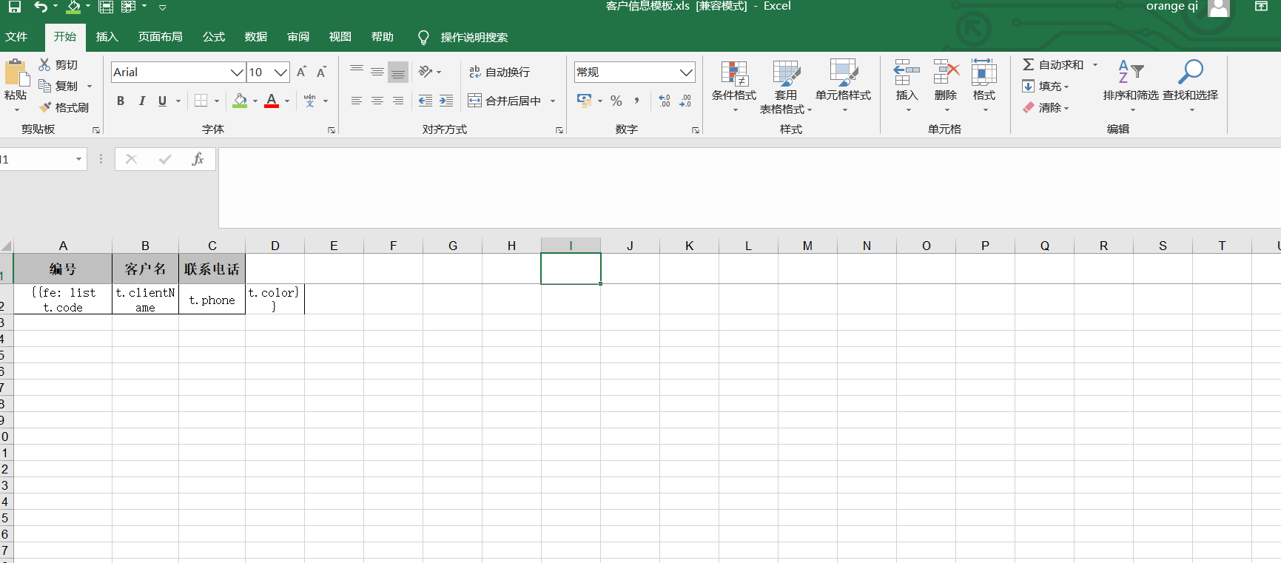Select cell with t.phone
1281x563 pixels.
(x=212, y=300)
